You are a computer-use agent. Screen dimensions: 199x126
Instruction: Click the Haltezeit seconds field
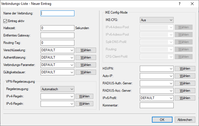58,28
